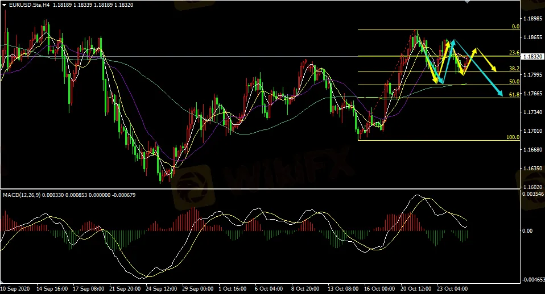
Task: Click the -0.004653 MACD scale value
Action: pos(533,280)
